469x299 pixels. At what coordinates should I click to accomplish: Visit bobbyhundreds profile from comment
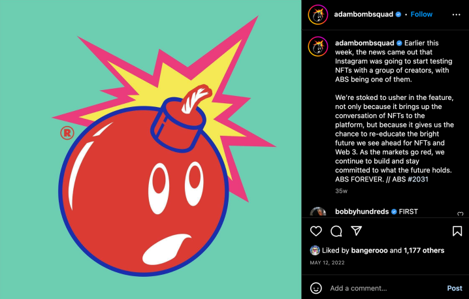[x=362, y=212]
